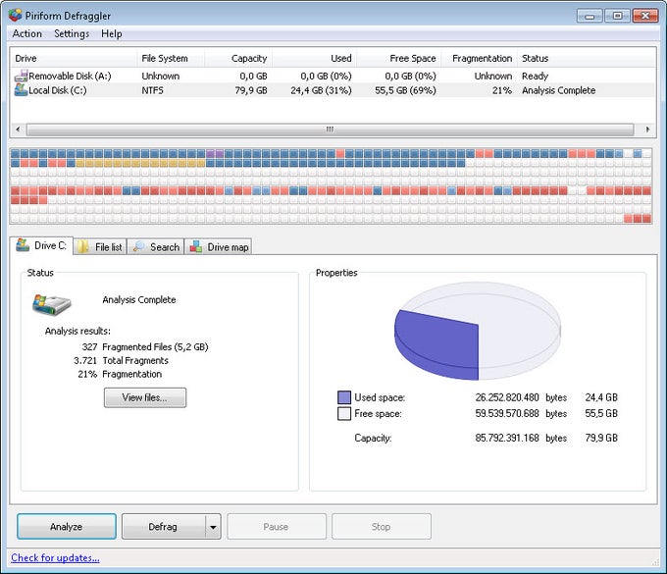This screenshot has height=574, width=667.
Task: Switch to the Search tab
Action: [x=156, y=247]
